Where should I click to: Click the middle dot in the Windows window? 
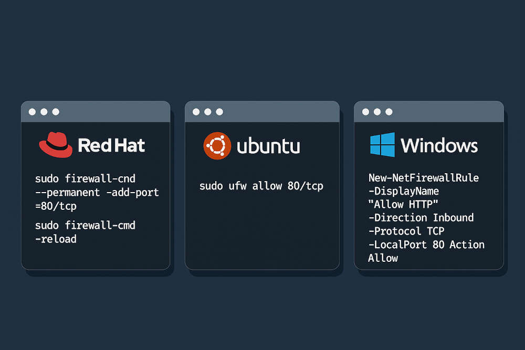[x=377, y=112]
